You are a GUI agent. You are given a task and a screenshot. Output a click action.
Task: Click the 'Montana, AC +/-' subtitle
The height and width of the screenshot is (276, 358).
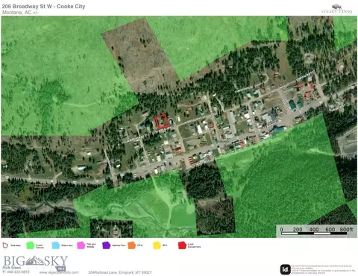point(20,13)
